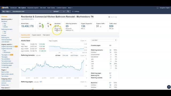Open Internal backlinks in the sidebar

(x=6, y=40)
